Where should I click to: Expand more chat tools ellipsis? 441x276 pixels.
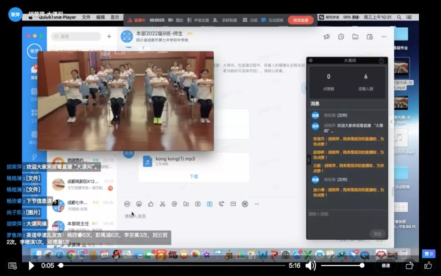(257, 204)
